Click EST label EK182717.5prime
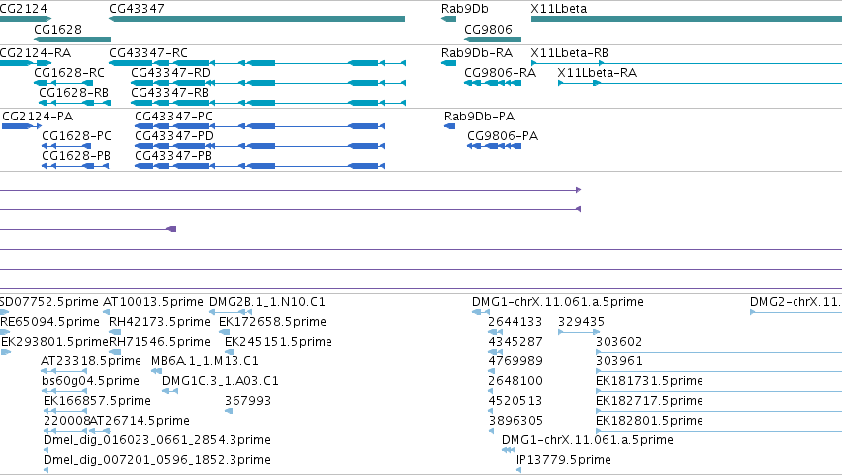This screenshot has height=475, width=842. [x=649, y=401]
